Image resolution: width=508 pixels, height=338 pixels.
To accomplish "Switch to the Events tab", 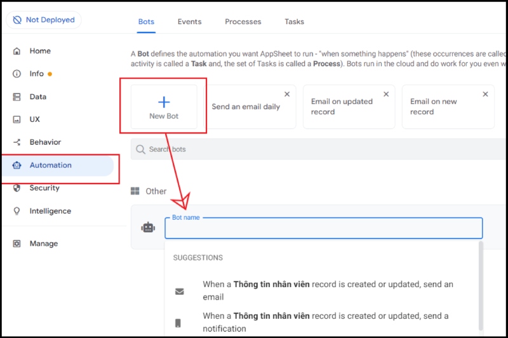I will pos(189,22).
